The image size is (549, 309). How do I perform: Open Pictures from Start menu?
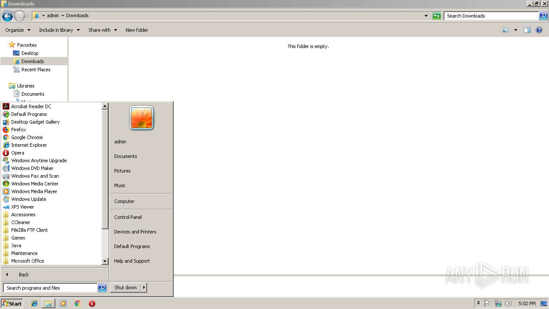(x=122, y=171)
